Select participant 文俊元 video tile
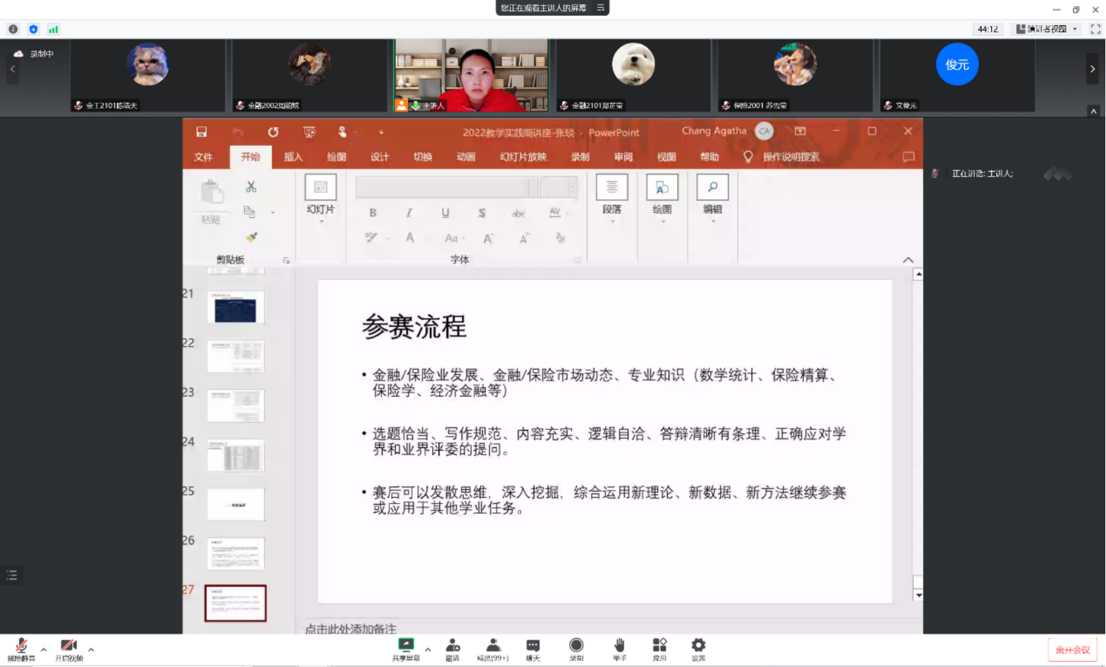 (957, 75)
